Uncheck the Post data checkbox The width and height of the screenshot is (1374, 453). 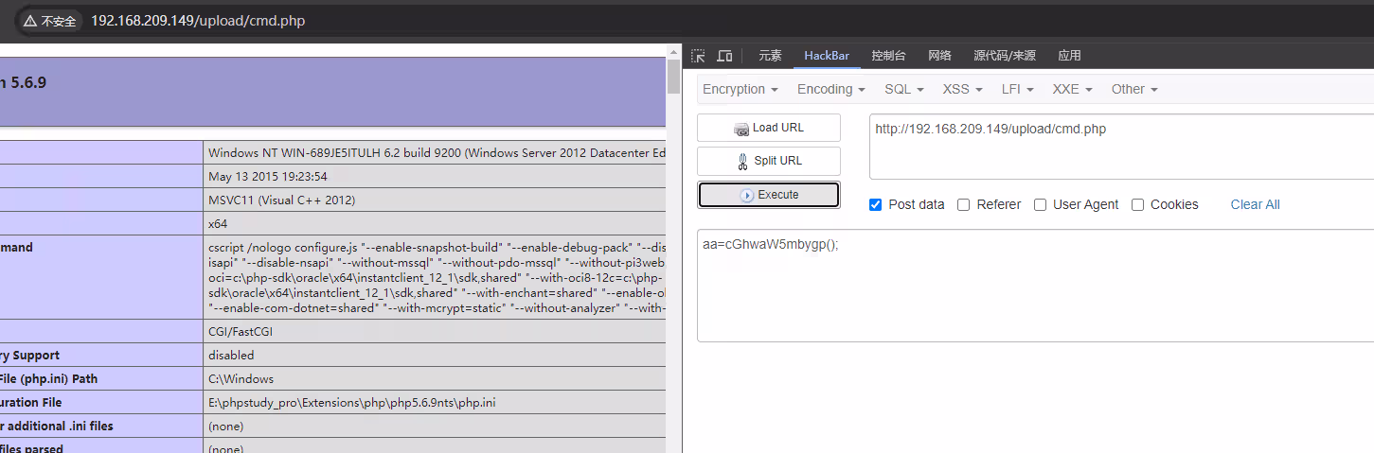click(875, 204)
